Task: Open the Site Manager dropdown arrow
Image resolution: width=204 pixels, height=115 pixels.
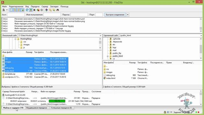Action: pos(7,10)
